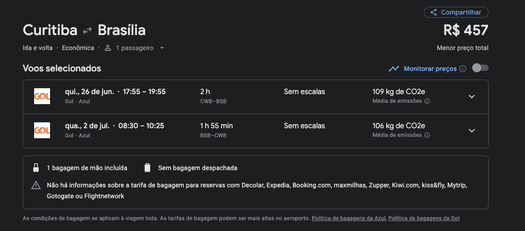Click the Gol logo on the return flight
The height and width of the screenshot is (231, 525).
[x=42, y=131]
